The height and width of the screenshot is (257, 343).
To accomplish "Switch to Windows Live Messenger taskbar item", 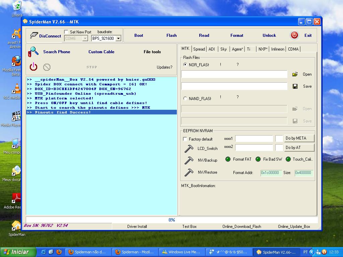I will tap(182, 252).
